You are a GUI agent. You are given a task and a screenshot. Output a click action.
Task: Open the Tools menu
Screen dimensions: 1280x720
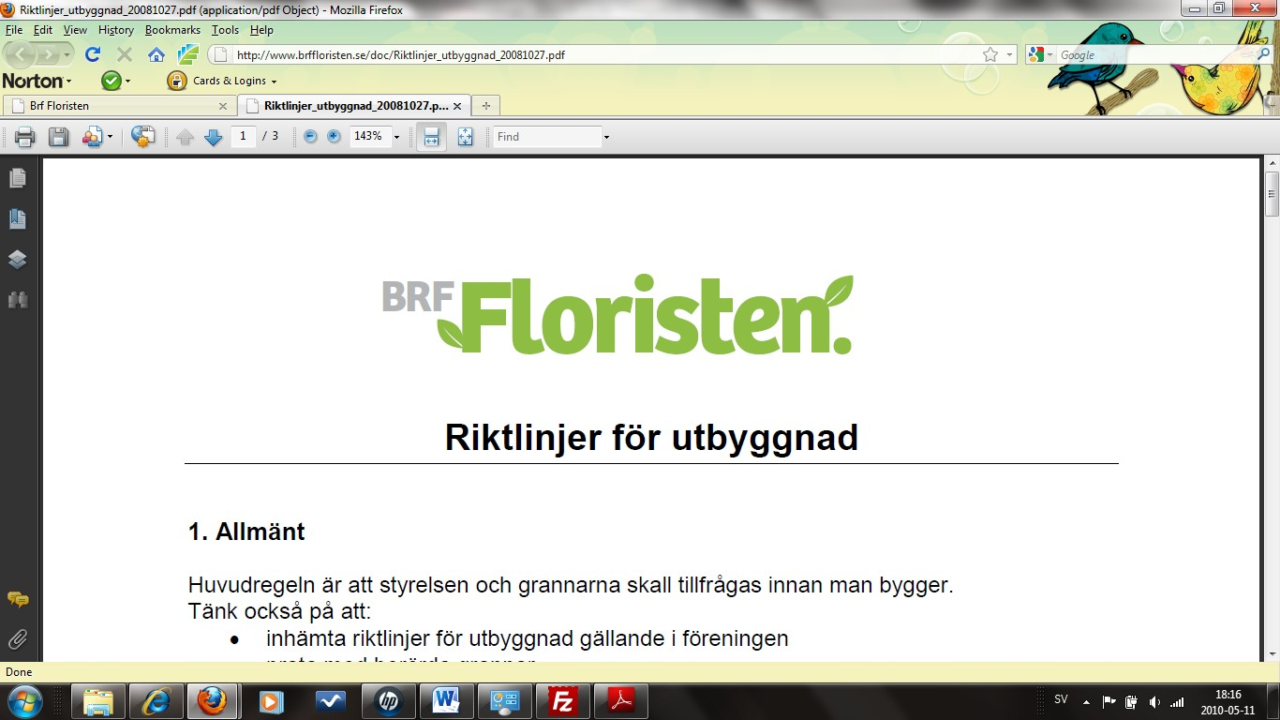point(225,30)
